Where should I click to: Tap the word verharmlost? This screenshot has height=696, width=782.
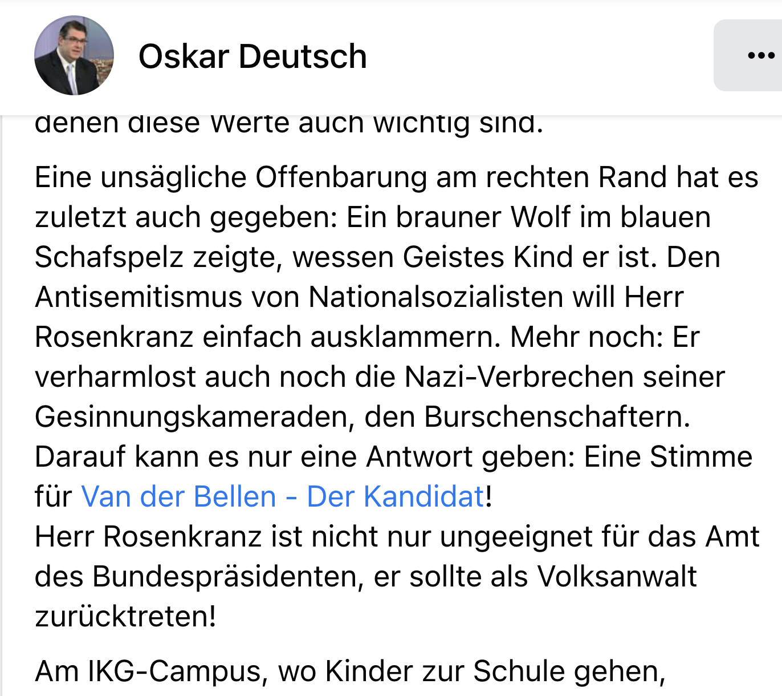(x=115, y=377)
